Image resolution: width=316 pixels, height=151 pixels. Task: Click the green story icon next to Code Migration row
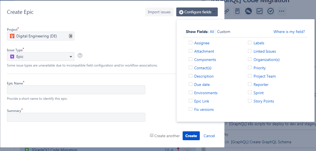click(27, 150)
